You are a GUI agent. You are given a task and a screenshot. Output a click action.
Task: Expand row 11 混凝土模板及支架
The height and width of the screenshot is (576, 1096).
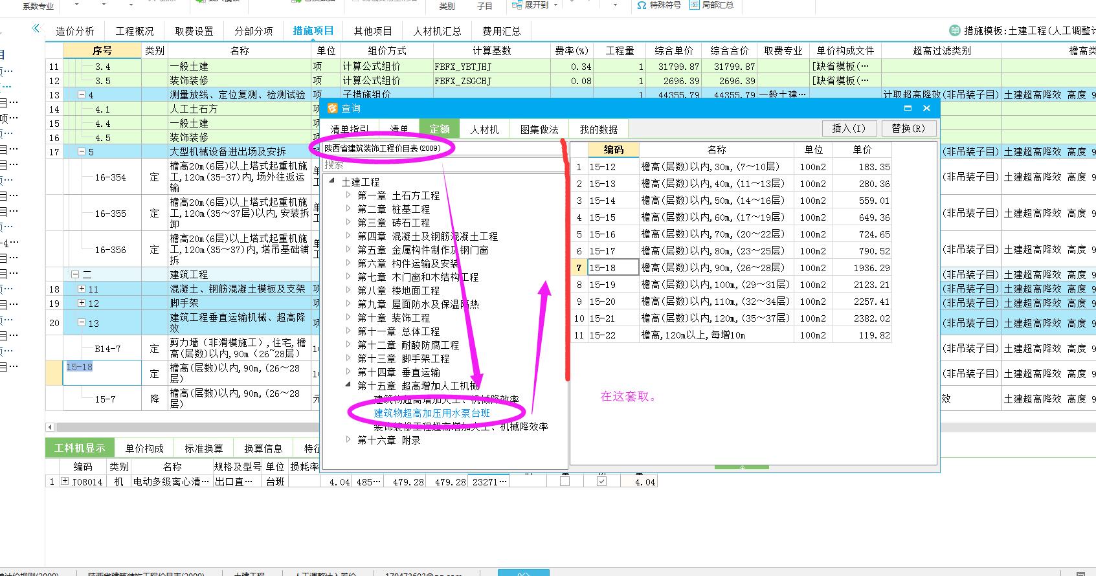82,289
